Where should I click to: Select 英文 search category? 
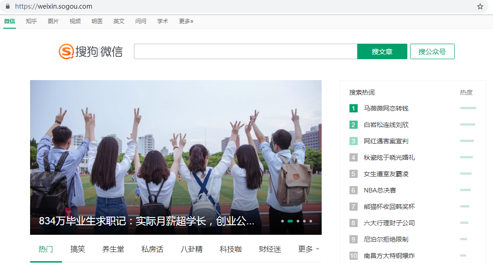click(x=119, y=21)
